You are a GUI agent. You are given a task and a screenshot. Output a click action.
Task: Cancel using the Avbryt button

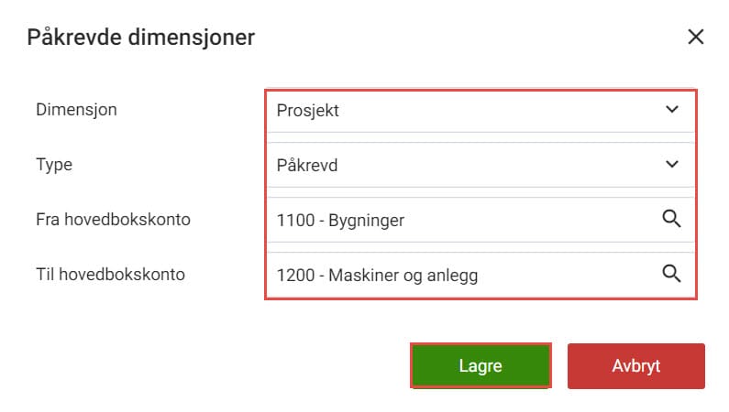[x=636, y=365]
